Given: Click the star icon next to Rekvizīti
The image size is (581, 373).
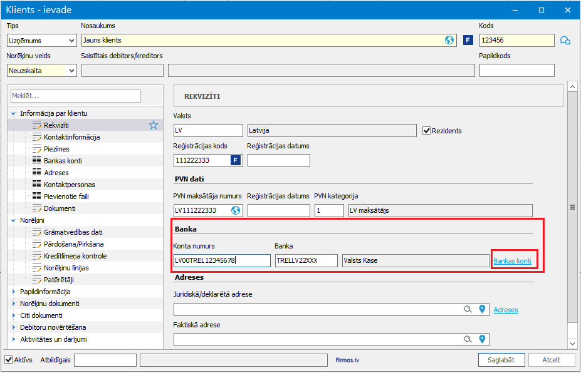Looking at the screenshot, I should point(154,125).
